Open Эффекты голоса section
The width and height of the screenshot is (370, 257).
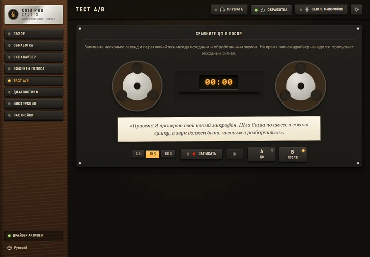tap(34, 69)
